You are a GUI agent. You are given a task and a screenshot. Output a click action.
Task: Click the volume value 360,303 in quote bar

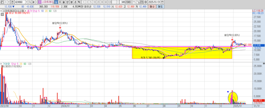click(x=43, y=6)
